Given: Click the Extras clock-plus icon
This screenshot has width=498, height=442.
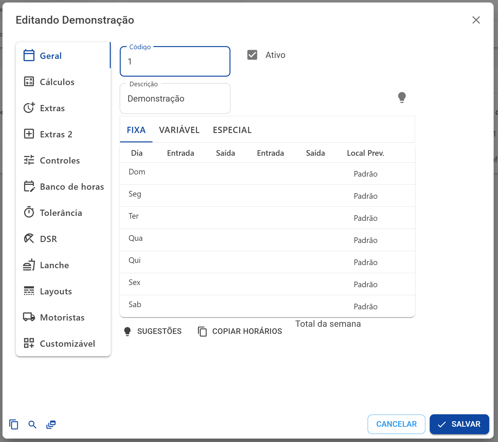Looking at the screenshot, I should (29, 108).
